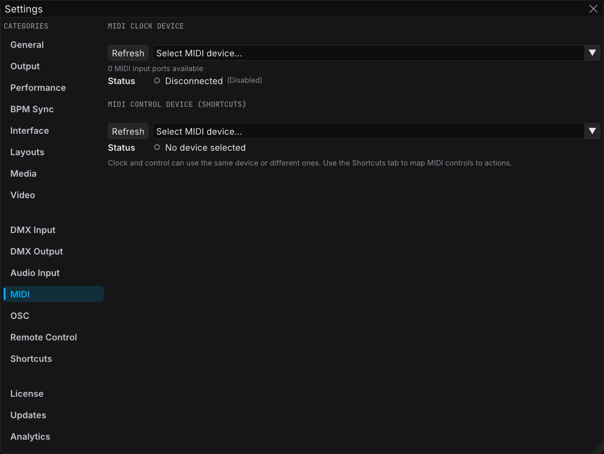Screen dimensions: 604x454
Task: Open the MIDI clock device dropdown
Action: pos(376,53)
